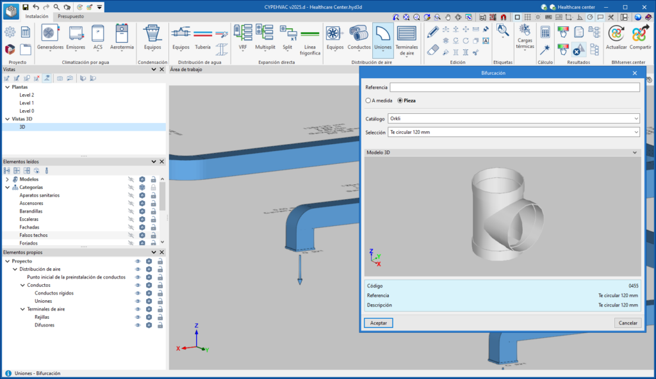Click the Referencia text input field
This screenshot has width=656, height=379.
coord(514,88)
